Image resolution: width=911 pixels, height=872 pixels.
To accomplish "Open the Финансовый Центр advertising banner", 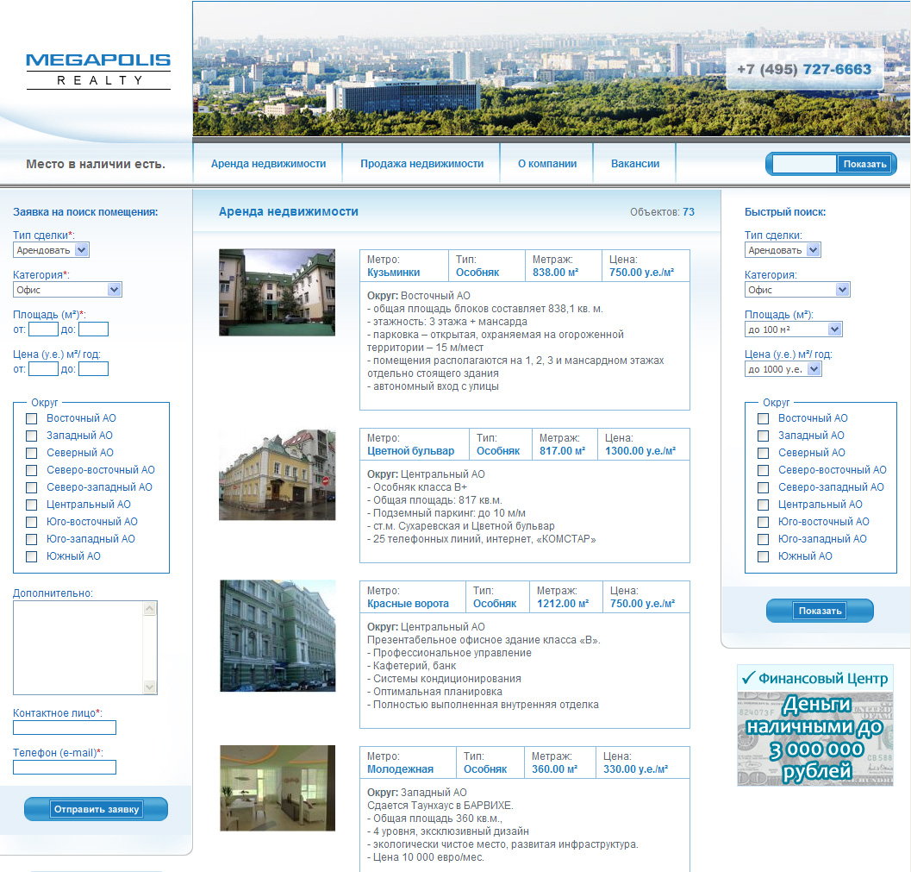I will tap(814, 725).
